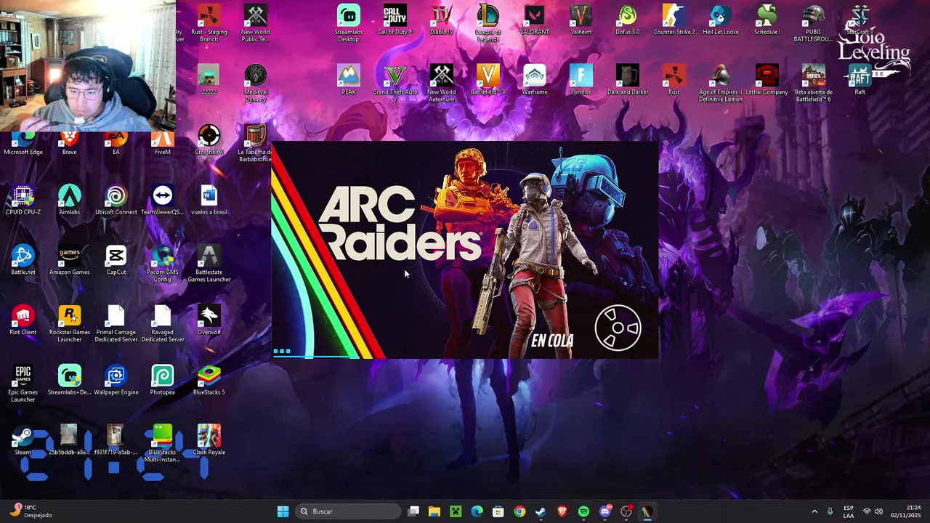Open the Crosshair X shortcut
Screen dimensions: 930x523
click(209, 140)
